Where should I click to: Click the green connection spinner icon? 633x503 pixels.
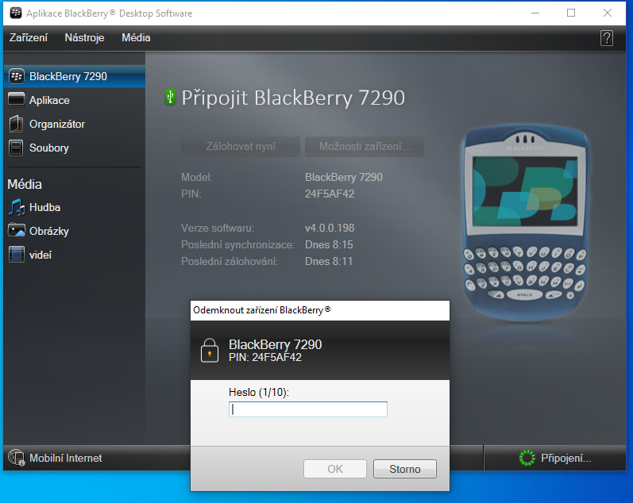[527, 458]
